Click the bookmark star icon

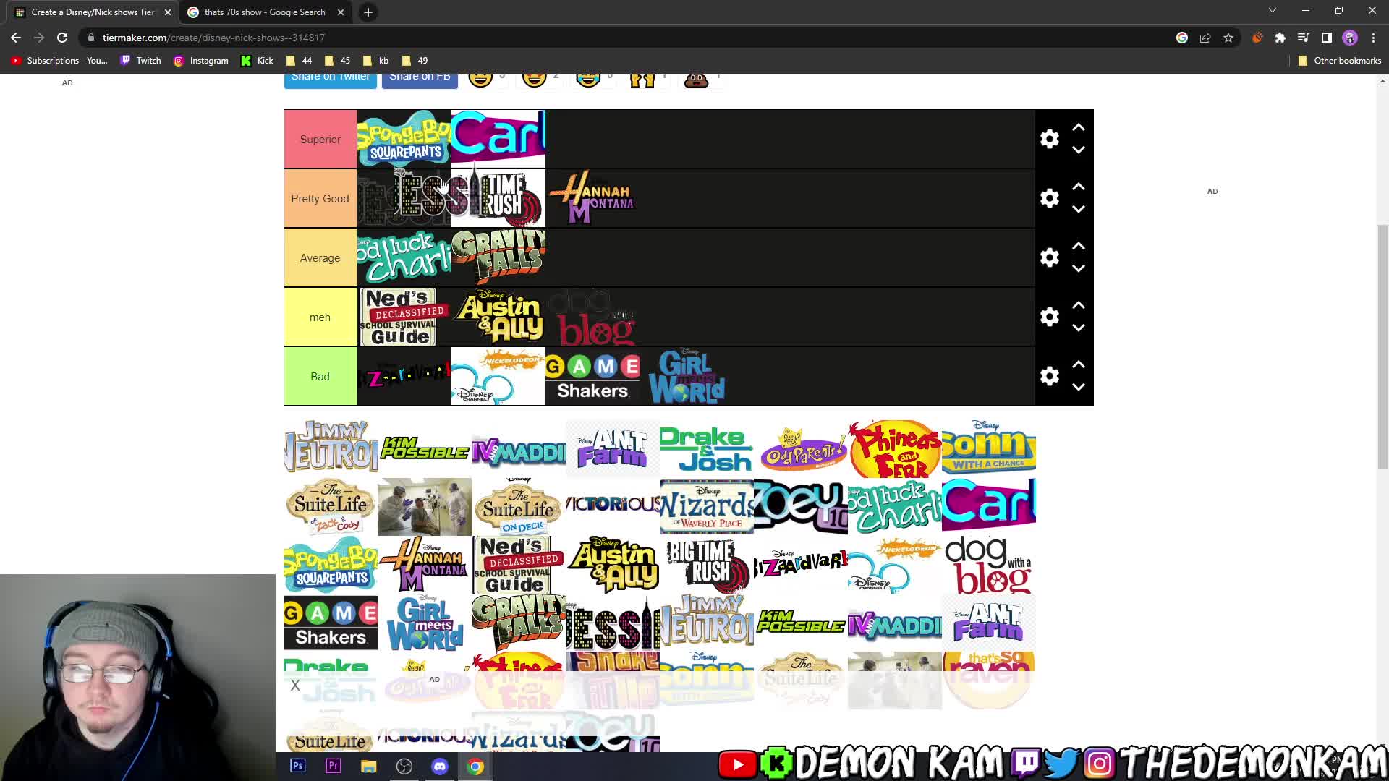pos(1228,38)
